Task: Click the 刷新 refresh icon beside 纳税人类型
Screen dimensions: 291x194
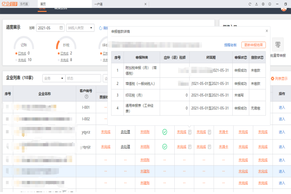Action: [x=101, y=28]
